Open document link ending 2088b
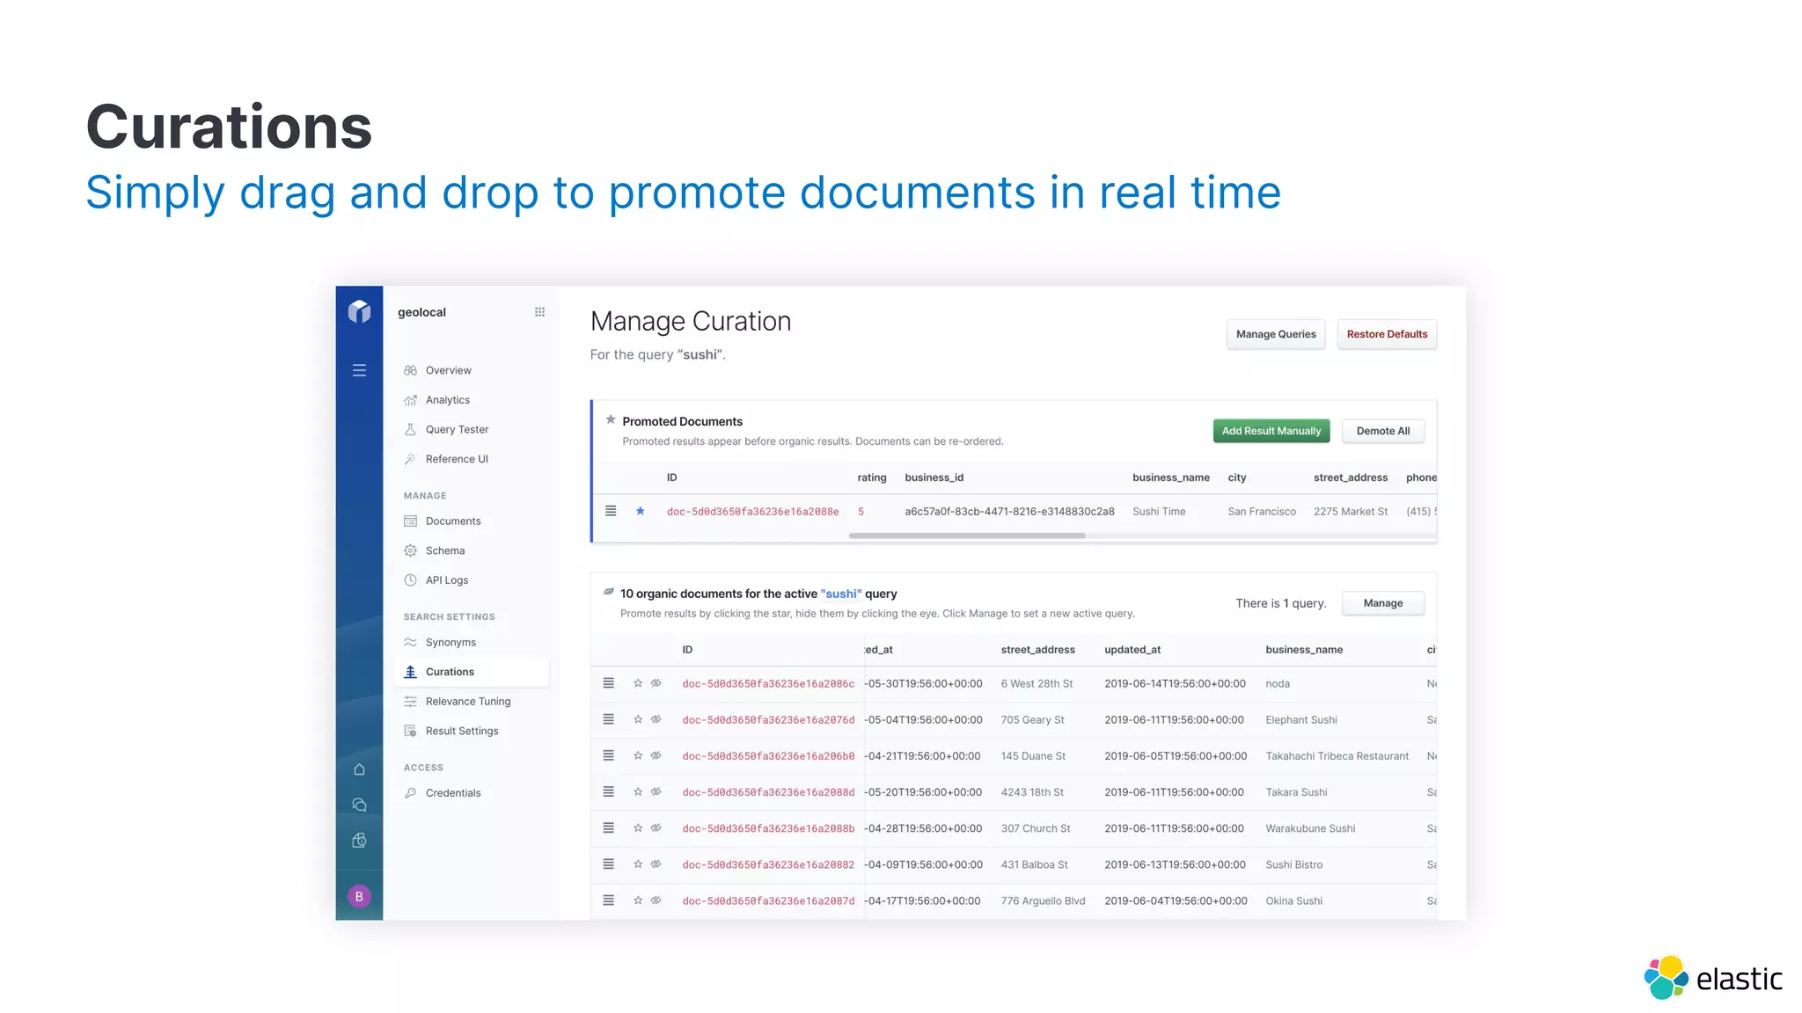1802x1013 pixels. [x=768, y=828]
